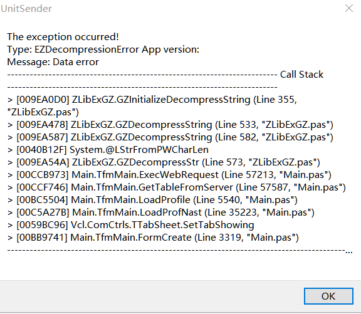Image resolution: width=361 pixels, height=314 pixels.
Task: Click the UnitSender title bar text
Action: 26,9
